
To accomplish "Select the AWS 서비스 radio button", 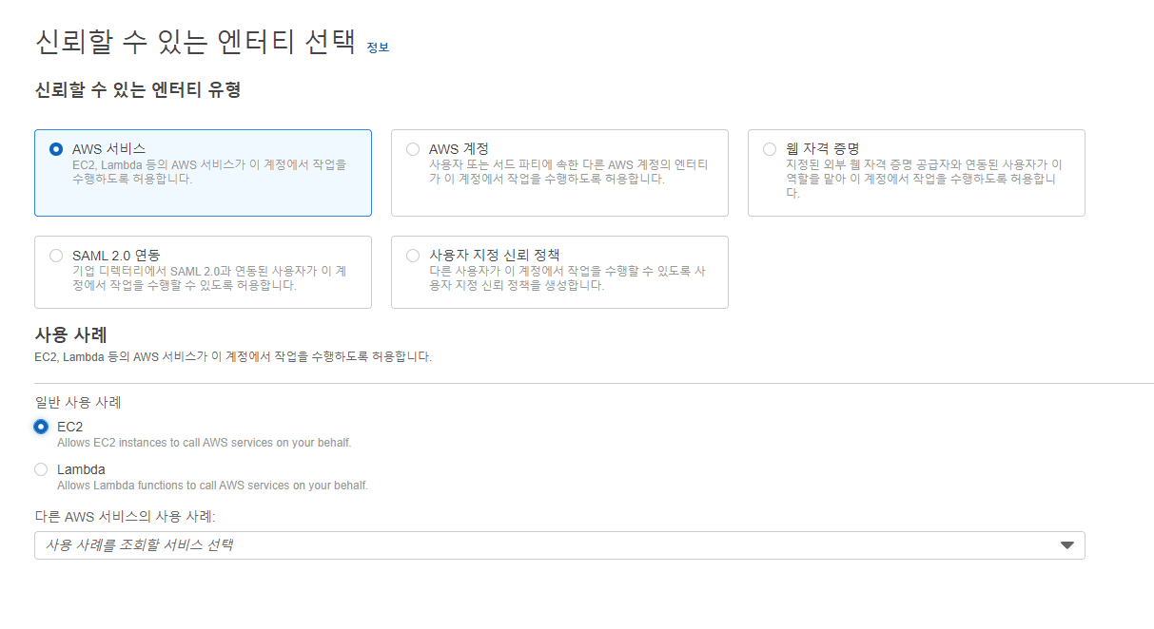I will (x=56, y=149).
